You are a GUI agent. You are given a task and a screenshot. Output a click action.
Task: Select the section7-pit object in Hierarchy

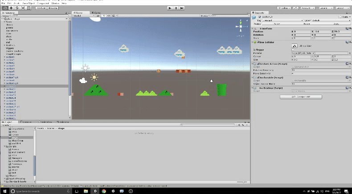pos(12,77)
